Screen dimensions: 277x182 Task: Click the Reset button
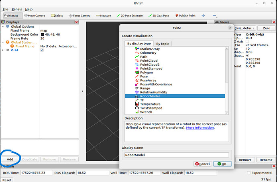(7, 180)
